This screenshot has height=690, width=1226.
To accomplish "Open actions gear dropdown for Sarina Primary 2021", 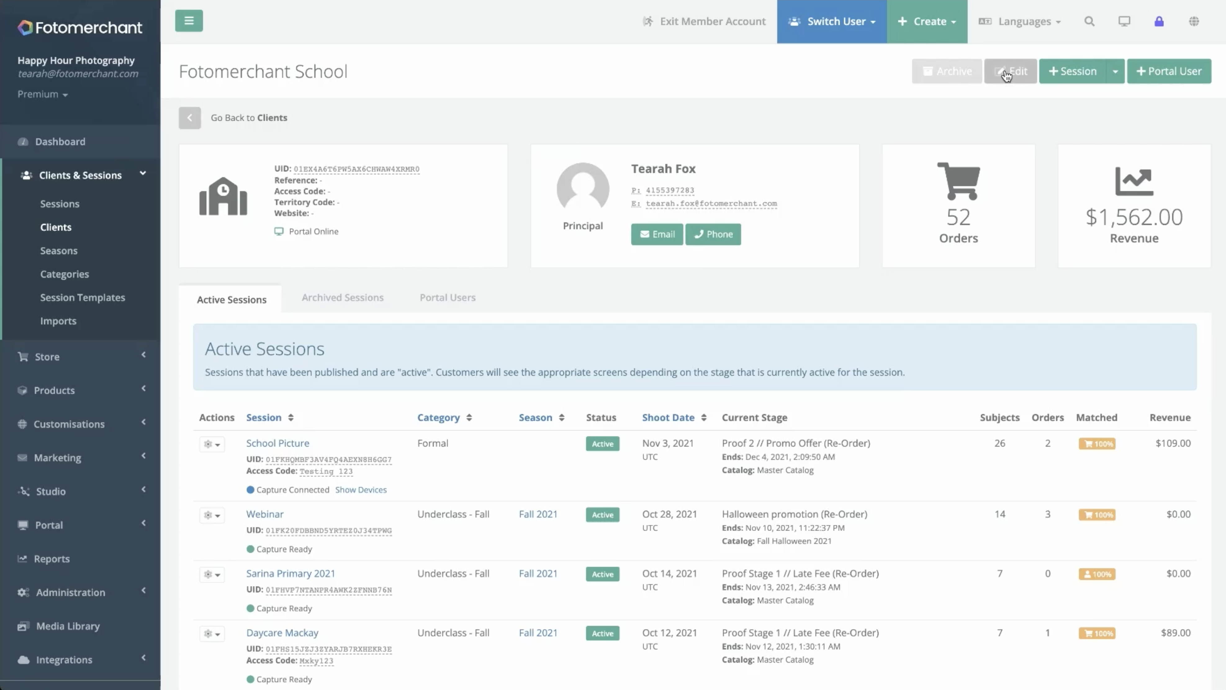I will click(x=212, y=575).
